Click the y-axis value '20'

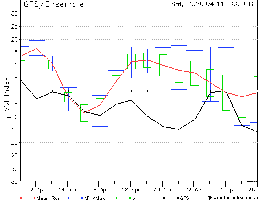(14, 40)
